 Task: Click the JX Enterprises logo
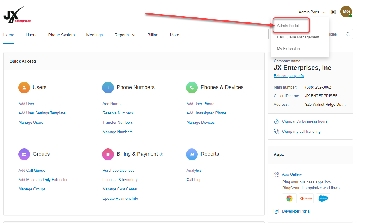click(17, 15)
